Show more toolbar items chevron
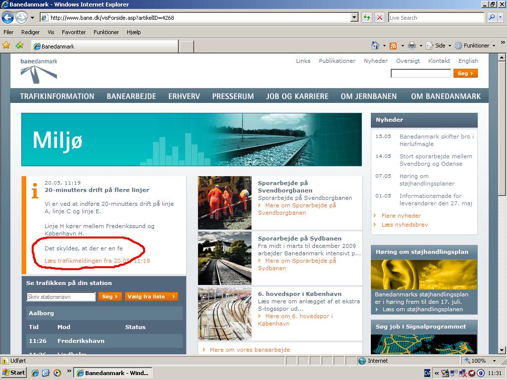507x380 pixels. [503, 43]
